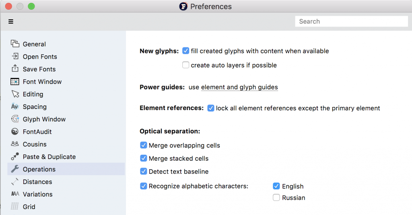Open the element and glyph guides dropdown
Screen dimensions: 412x215
[x=239, y=87]
